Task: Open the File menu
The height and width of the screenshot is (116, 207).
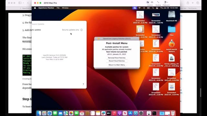Action: click(x=58, y=8)
